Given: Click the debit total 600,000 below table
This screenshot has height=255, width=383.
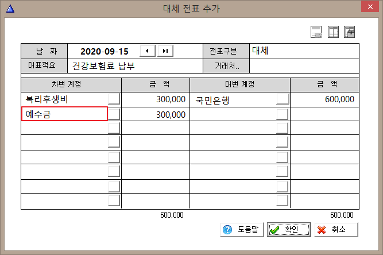Looking at the screenshot, I should (x=172, y=215).
